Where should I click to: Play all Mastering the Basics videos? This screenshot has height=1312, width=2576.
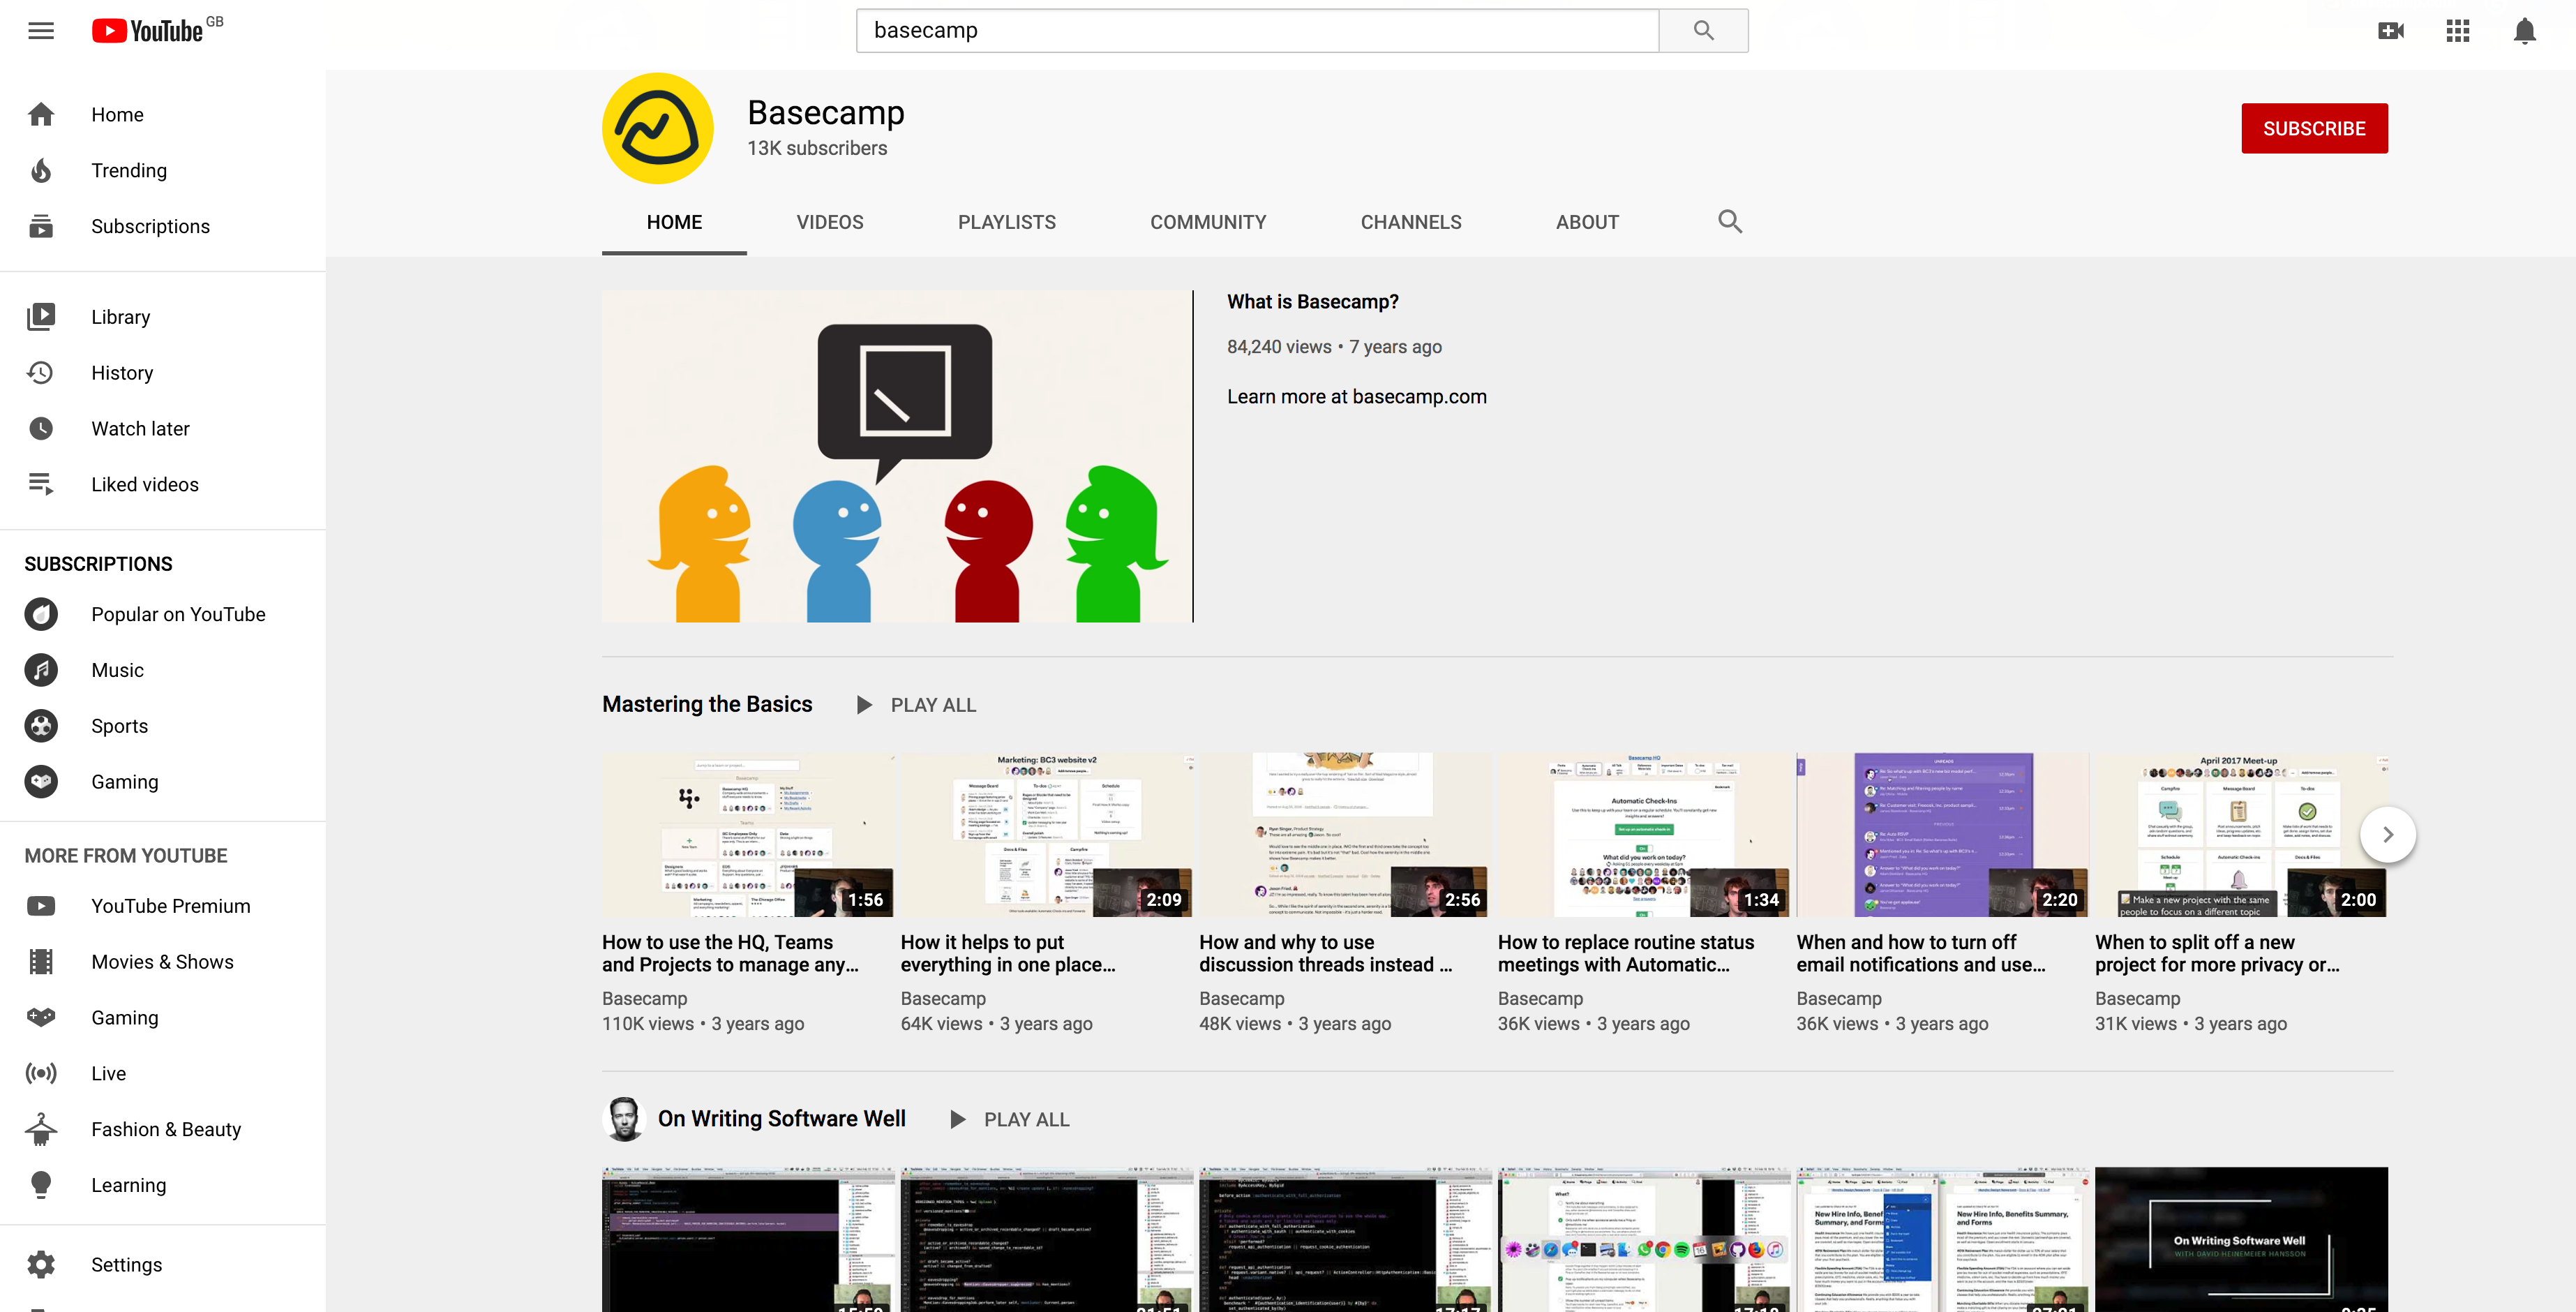click(915, 704)
